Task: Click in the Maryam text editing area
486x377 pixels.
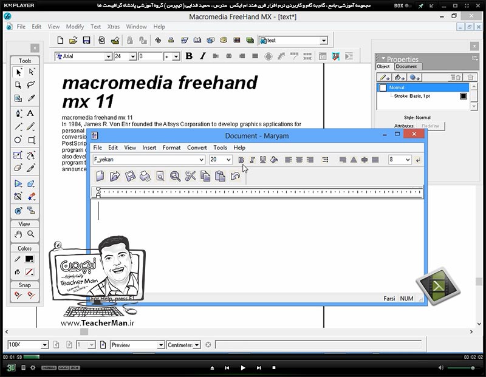Action: point(257,246)
